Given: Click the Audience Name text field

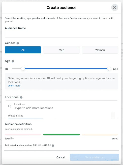Looking at the screenshot, I should pyautogui.click(x=61, y=34).
